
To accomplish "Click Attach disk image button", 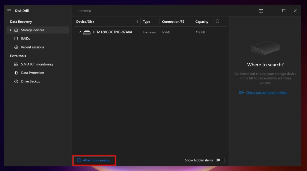I will click(94, 160).
